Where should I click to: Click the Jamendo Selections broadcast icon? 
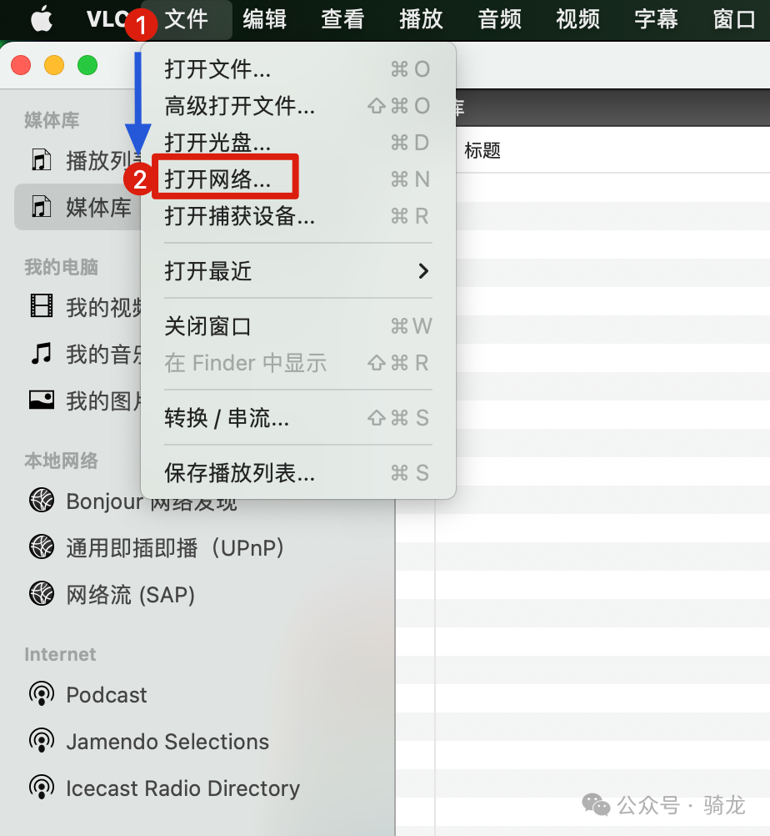pos(42,741)
